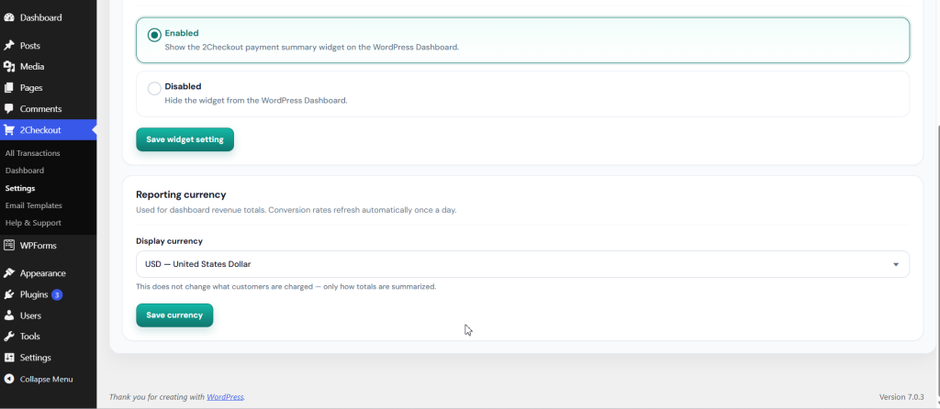Image resolution: width=940 pixels, height=409 pixels.
Task: Select the Disabled widget radio button
Action: [x=154, y=89]
